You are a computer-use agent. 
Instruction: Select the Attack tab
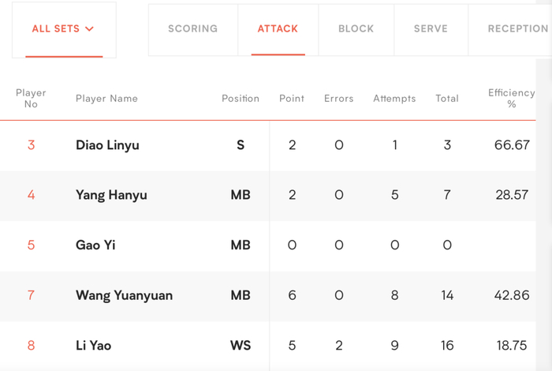[x=278, y=29]
